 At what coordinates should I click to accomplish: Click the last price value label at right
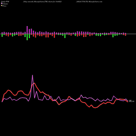pyautogui.click(x=131, y=101)
